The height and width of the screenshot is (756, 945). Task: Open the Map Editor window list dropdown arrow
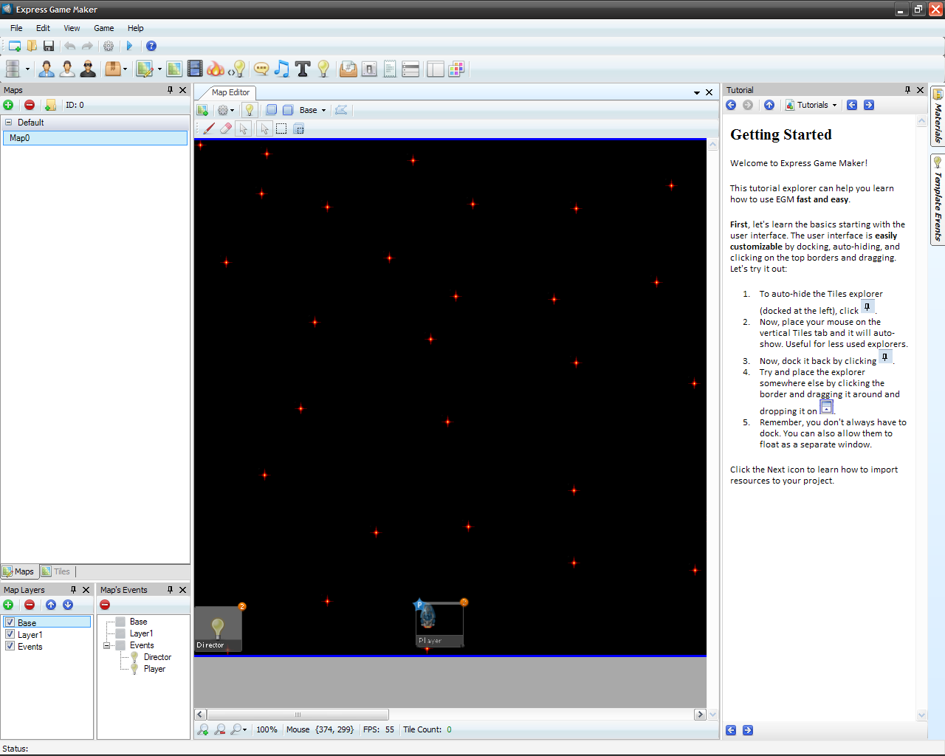[697, 92]
